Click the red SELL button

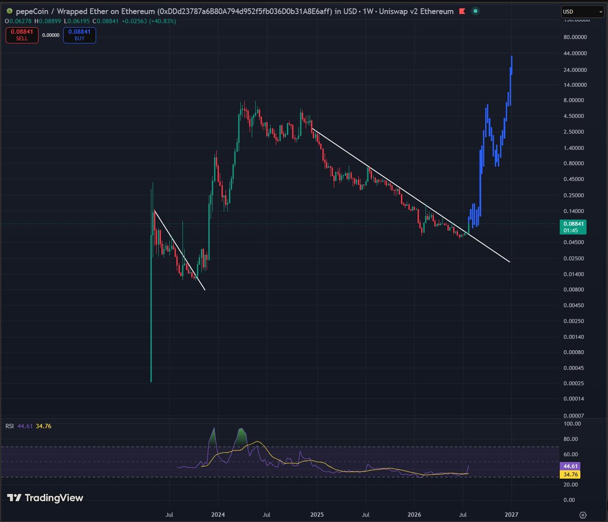tap(22, 35)
